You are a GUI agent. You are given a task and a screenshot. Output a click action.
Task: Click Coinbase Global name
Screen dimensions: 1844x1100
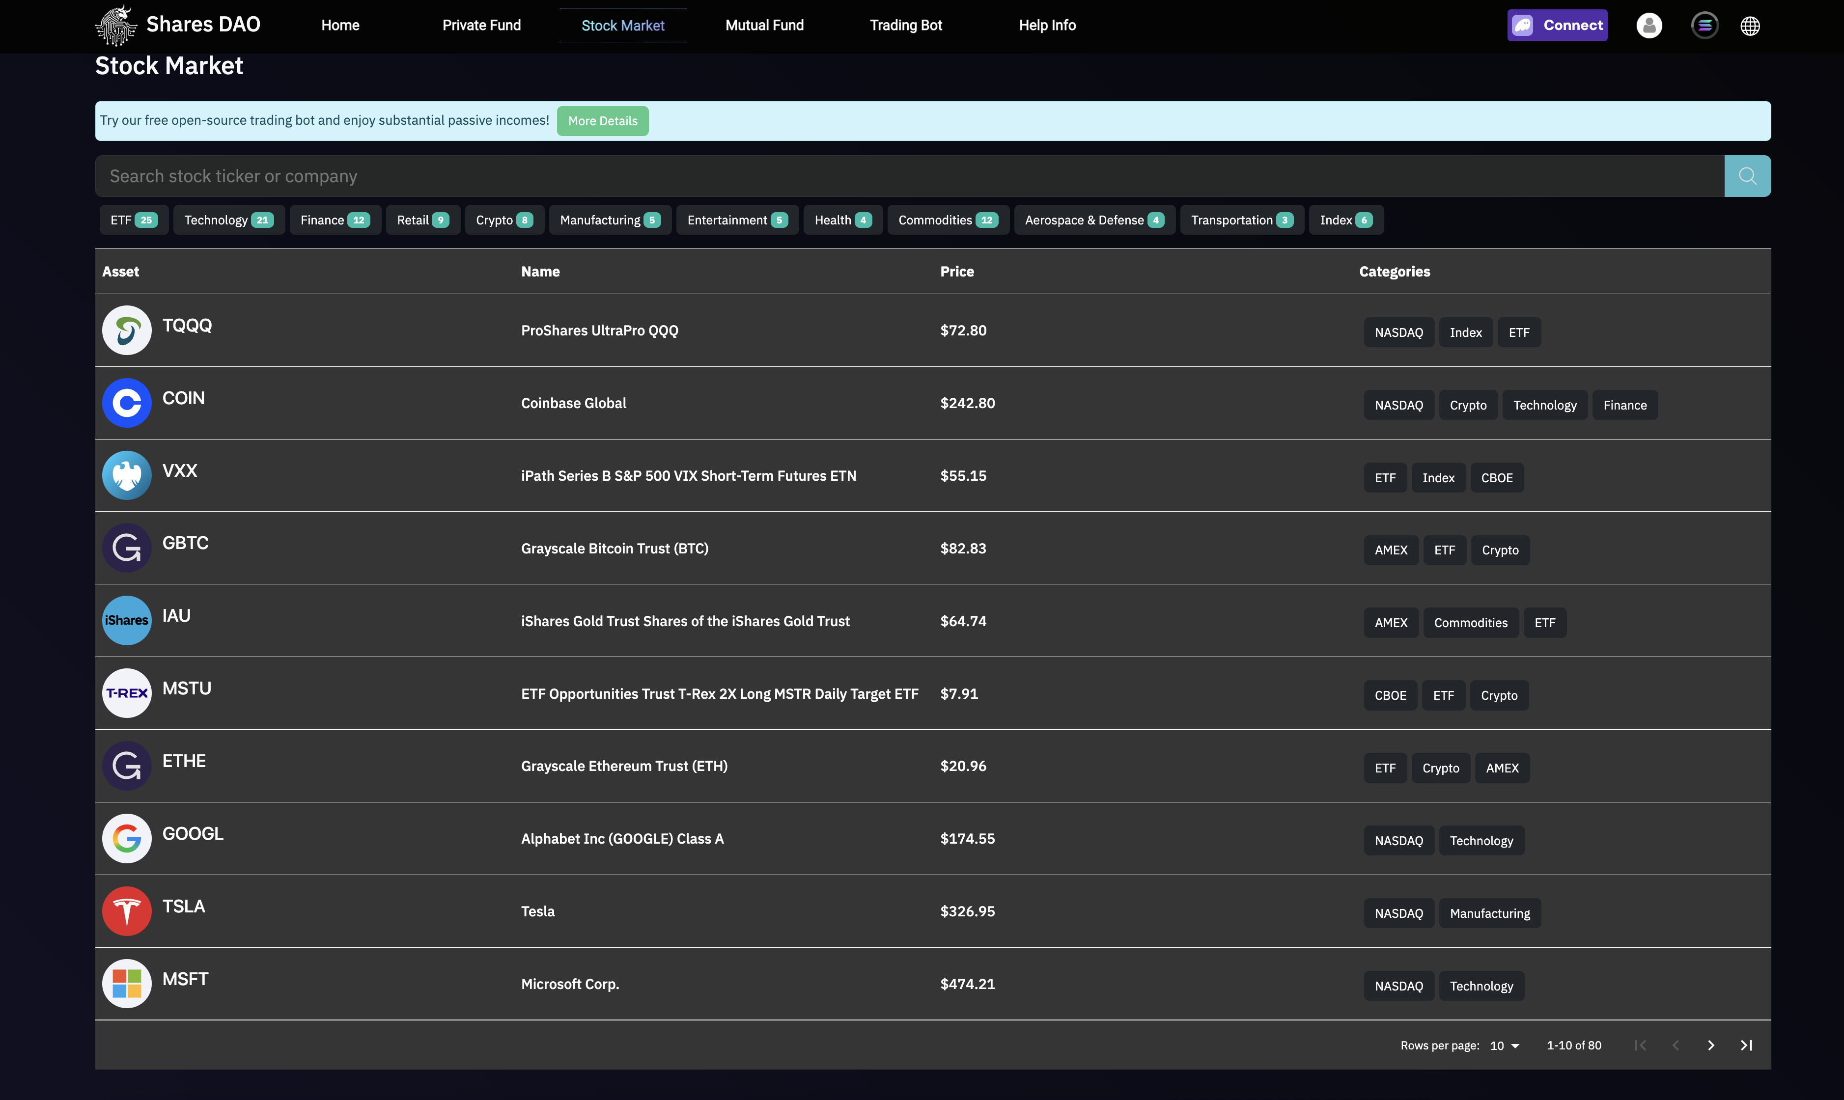click(x=574, y=403)
